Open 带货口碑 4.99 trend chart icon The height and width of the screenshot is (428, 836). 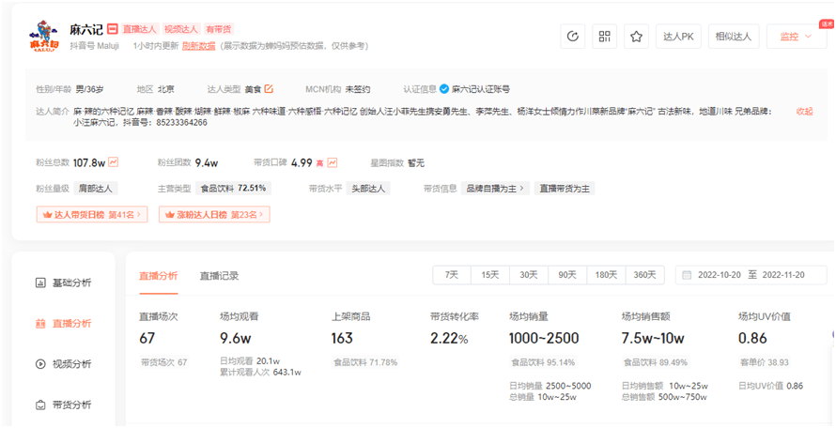click(x=333, y=162)
